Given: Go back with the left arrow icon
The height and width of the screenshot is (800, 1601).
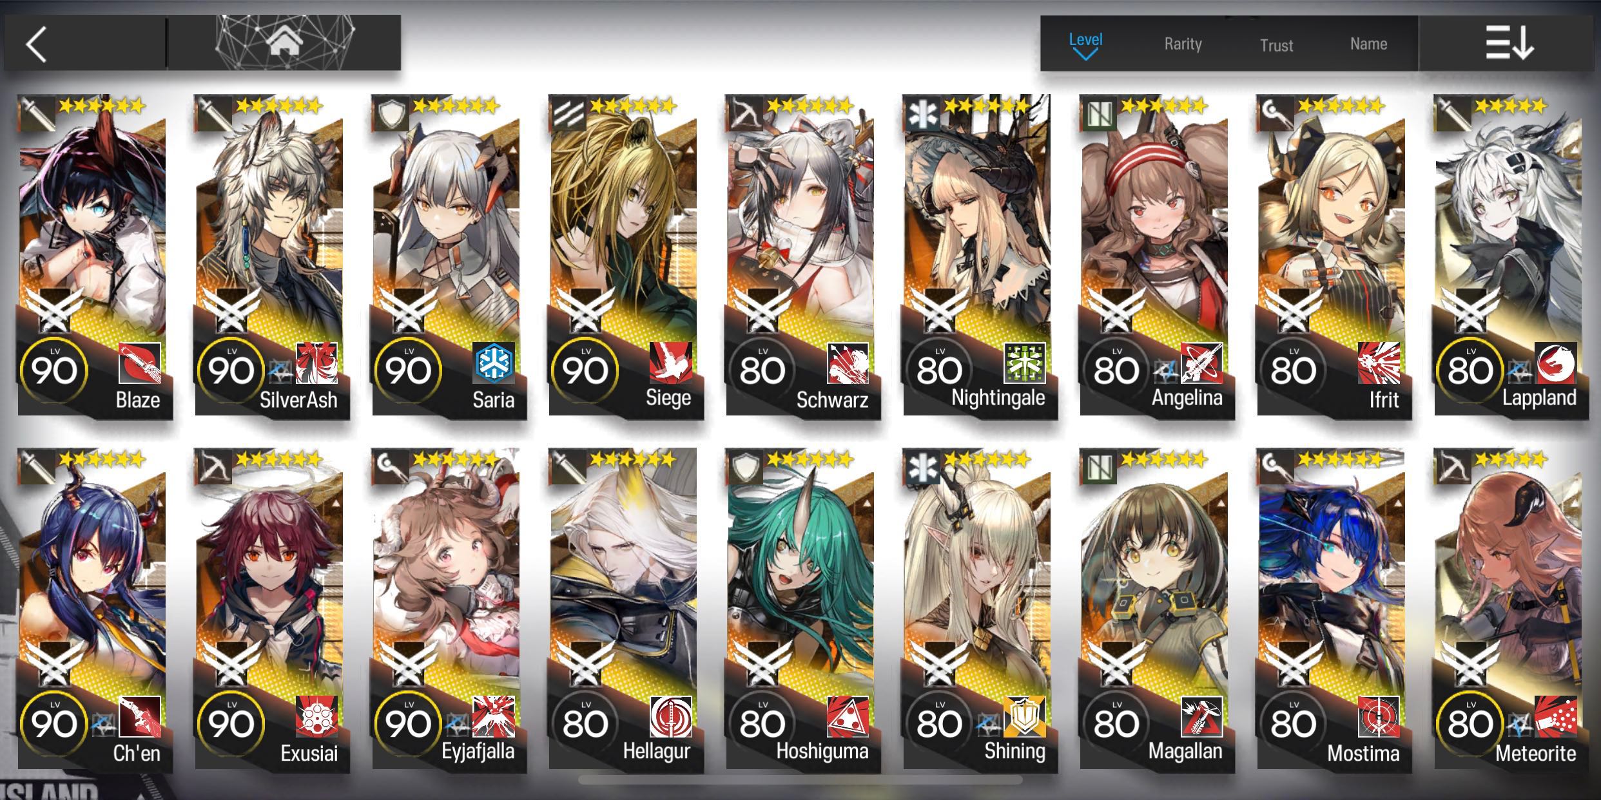Looking at the screenshot, I should (36, 44).
